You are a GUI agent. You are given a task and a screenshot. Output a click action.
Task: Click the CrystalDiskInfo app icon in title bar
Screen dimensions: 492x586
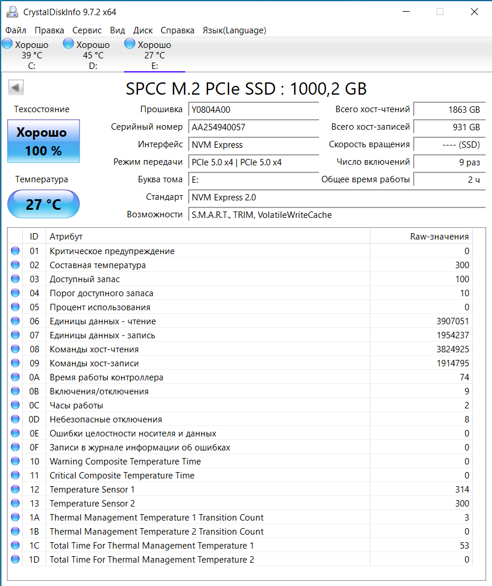(12, 12)
